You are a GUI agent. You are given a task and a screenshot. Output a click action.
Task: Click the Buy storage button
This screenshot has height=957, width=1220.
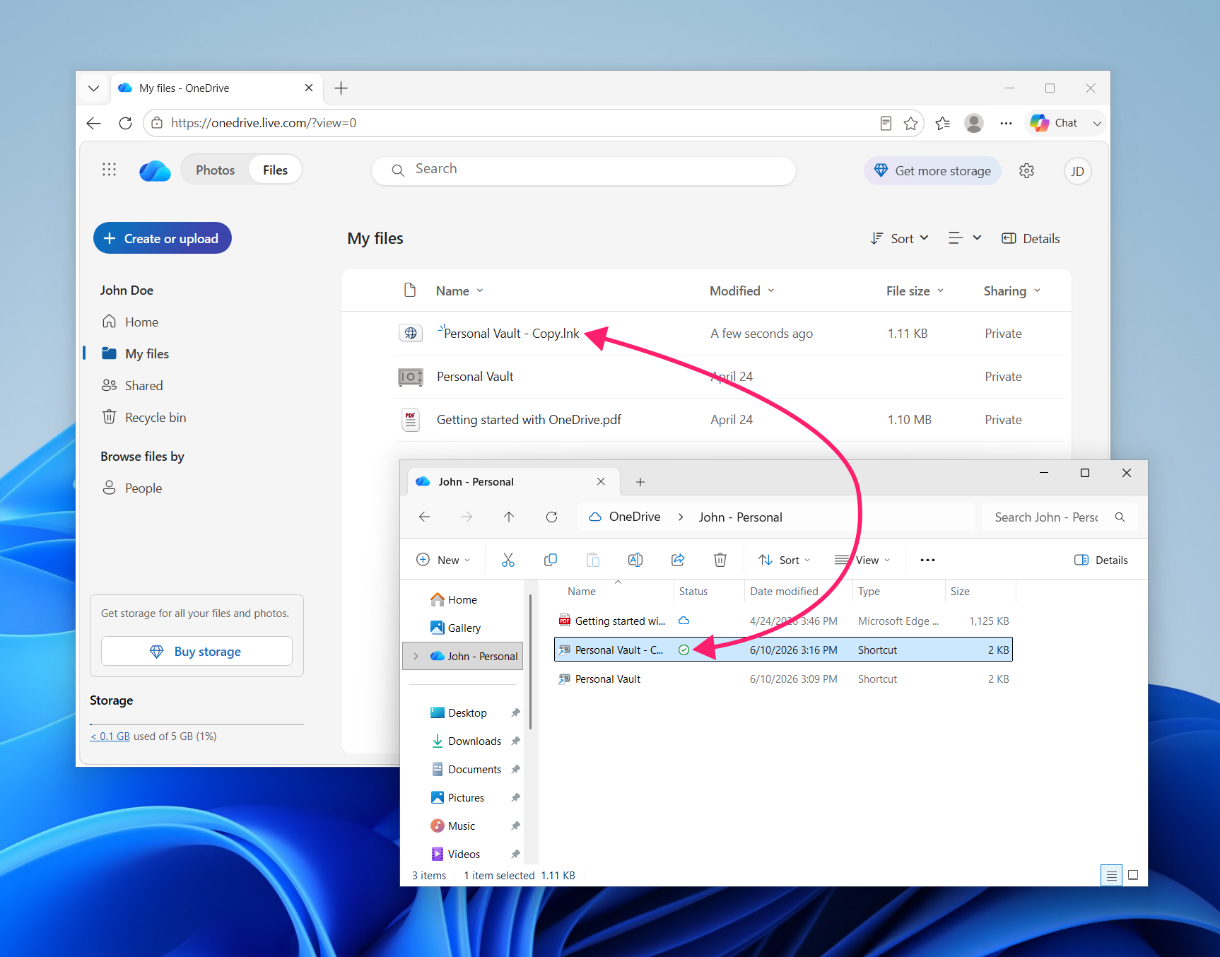tap(197, 651)
